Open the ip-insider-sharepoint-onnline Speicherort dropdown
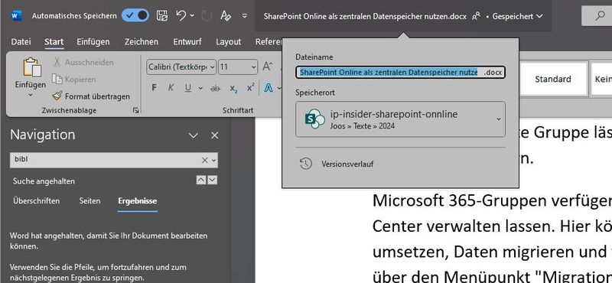Image resolution: width=612 pixels, height=283 pixels. (400, 119)
